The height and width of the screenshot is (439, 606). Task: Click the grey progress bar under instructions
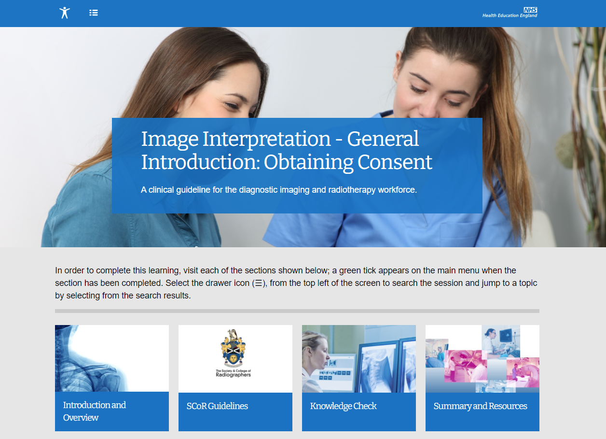(x=297, y=311)
